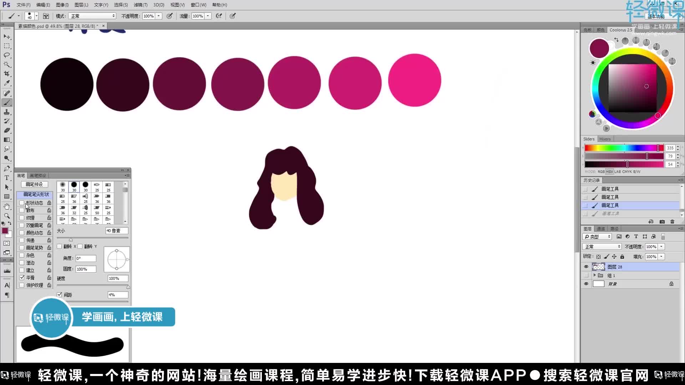Uncheck the 平滑 option
The height and width of the screenshot is (385, 685).
pyautogui.click(x=22, y=277)
